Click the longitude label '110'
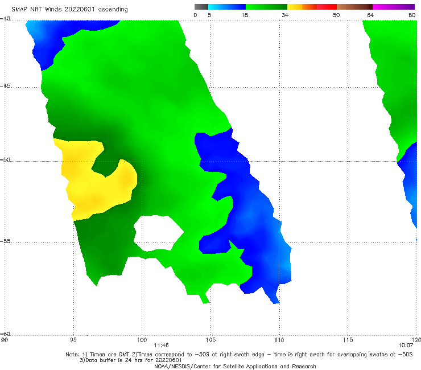 (279, 340)
